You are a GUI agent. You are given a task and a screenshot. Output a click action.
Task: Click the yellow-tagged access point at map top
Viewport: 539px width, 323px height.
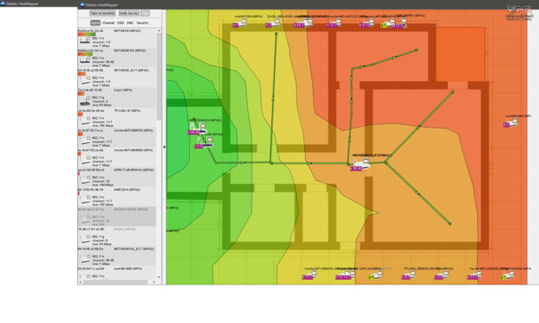[x=389, y=23]
